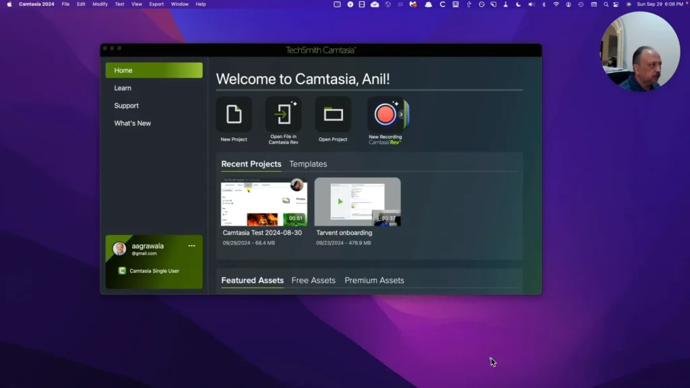Click the Camtasia Single User license icon

click(x=122, y=271)
